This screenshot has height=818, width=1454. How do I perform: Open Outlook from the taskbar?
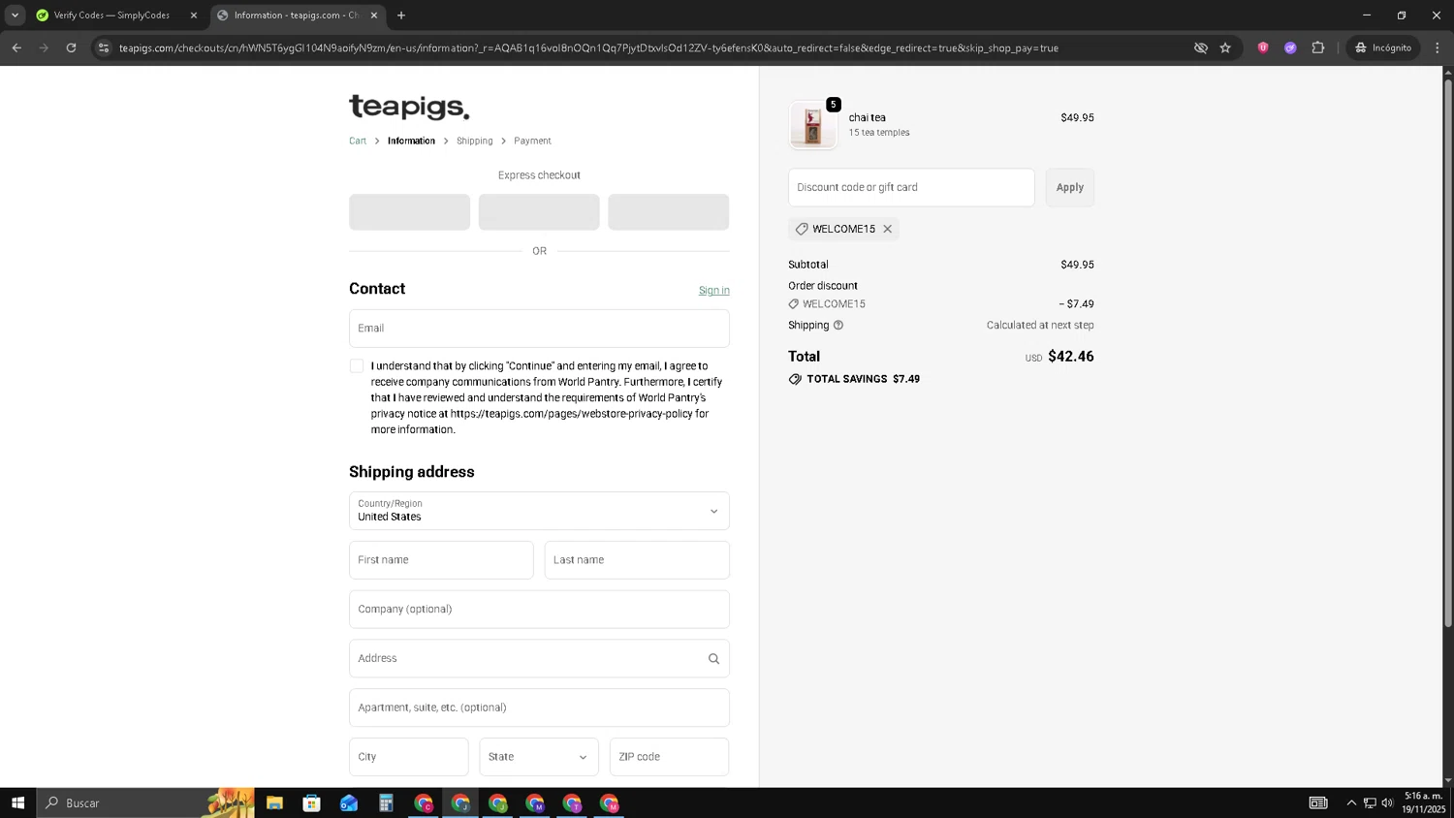(349, 802)
